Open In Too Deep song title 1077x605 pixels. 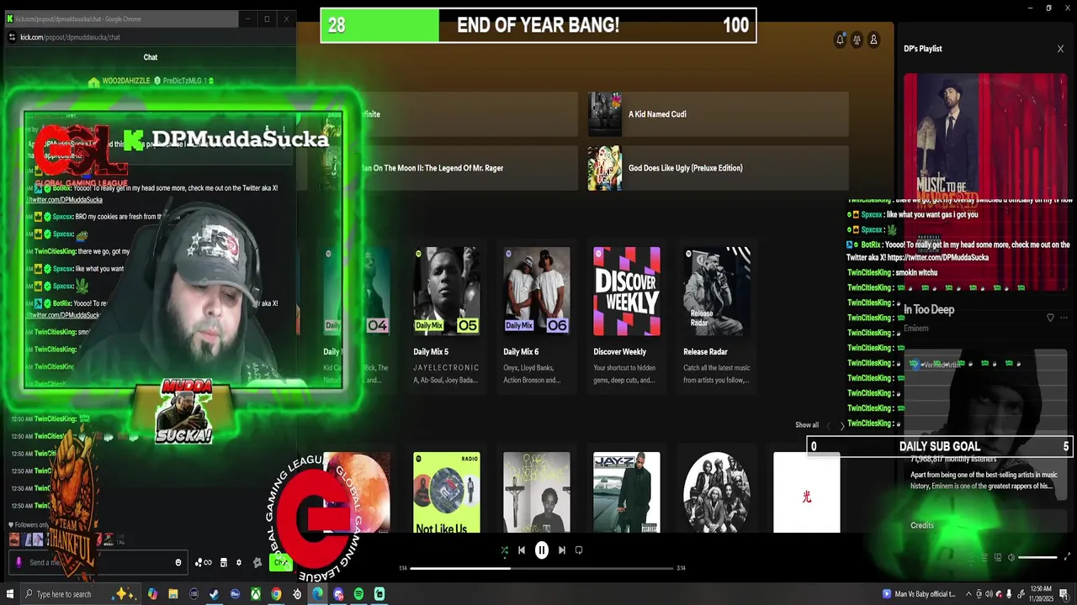(x=929, y=310)
